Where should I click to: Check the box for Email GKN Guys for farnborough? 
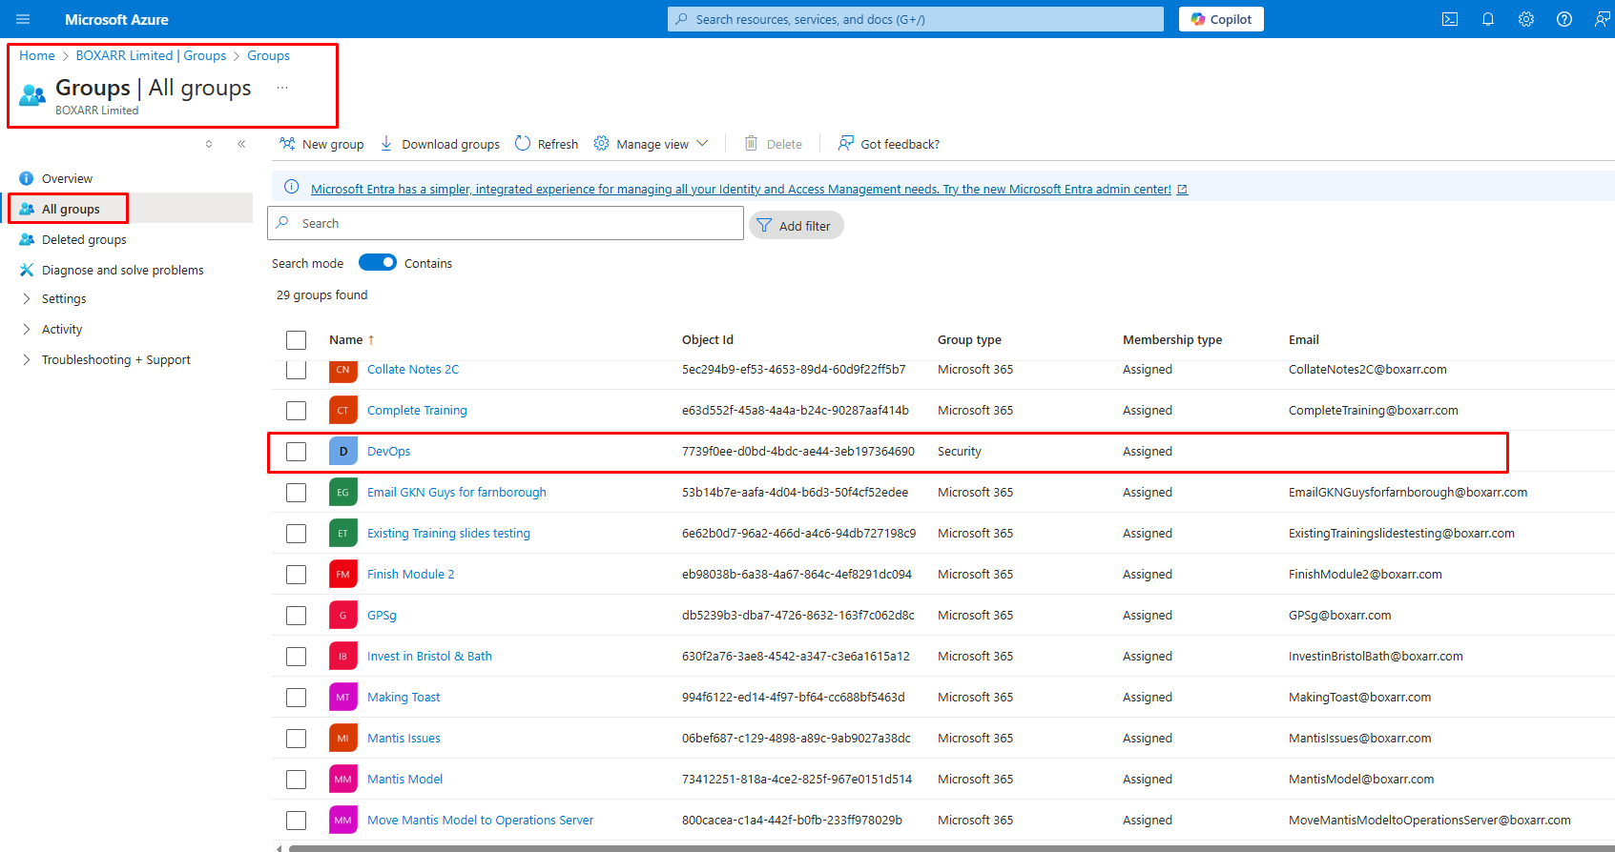(297, 493)
